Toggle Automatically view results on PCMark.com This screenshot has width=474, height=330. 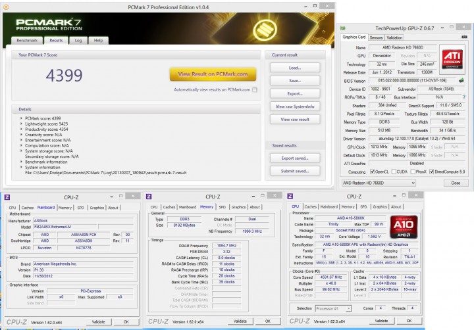pos(255,89)
